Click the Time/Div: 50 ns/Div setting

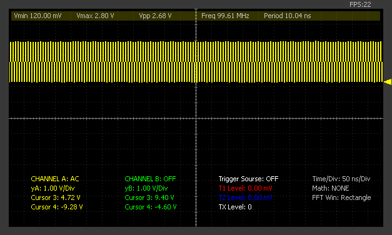[x=341, y=179]
